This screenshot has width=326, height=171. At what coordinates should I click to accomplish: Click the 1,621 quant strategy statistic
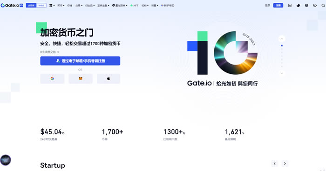point(235,132)
